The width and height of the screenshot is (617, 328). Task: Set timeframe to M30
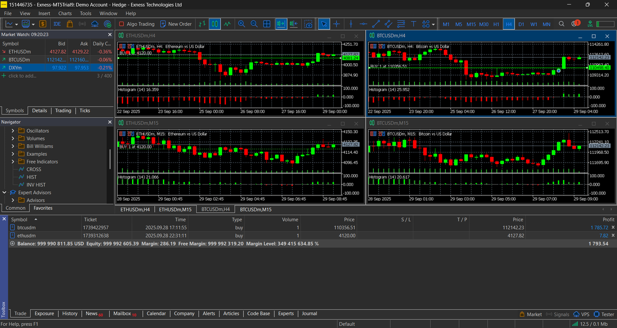(484, 24)
